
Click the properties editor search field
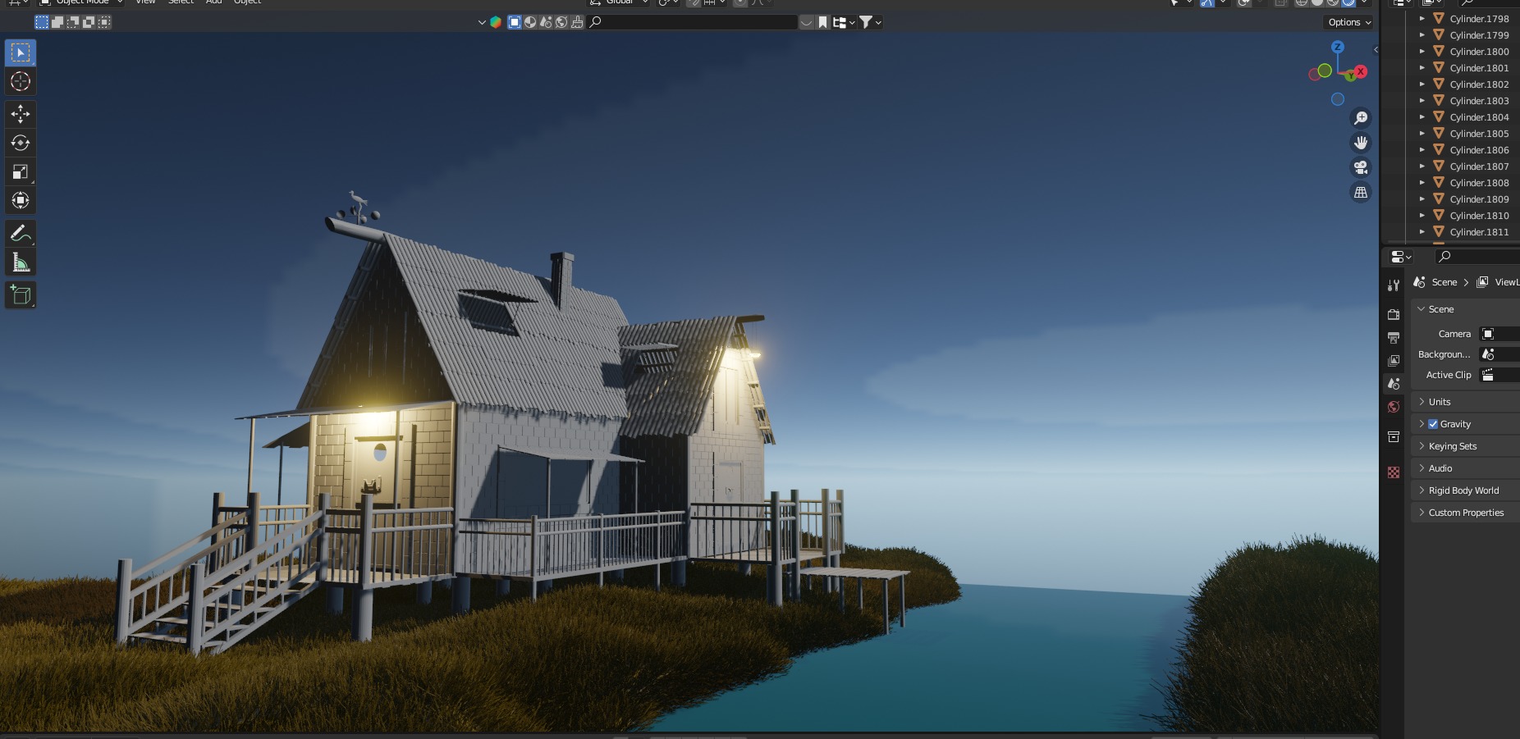click(1477, 257)
